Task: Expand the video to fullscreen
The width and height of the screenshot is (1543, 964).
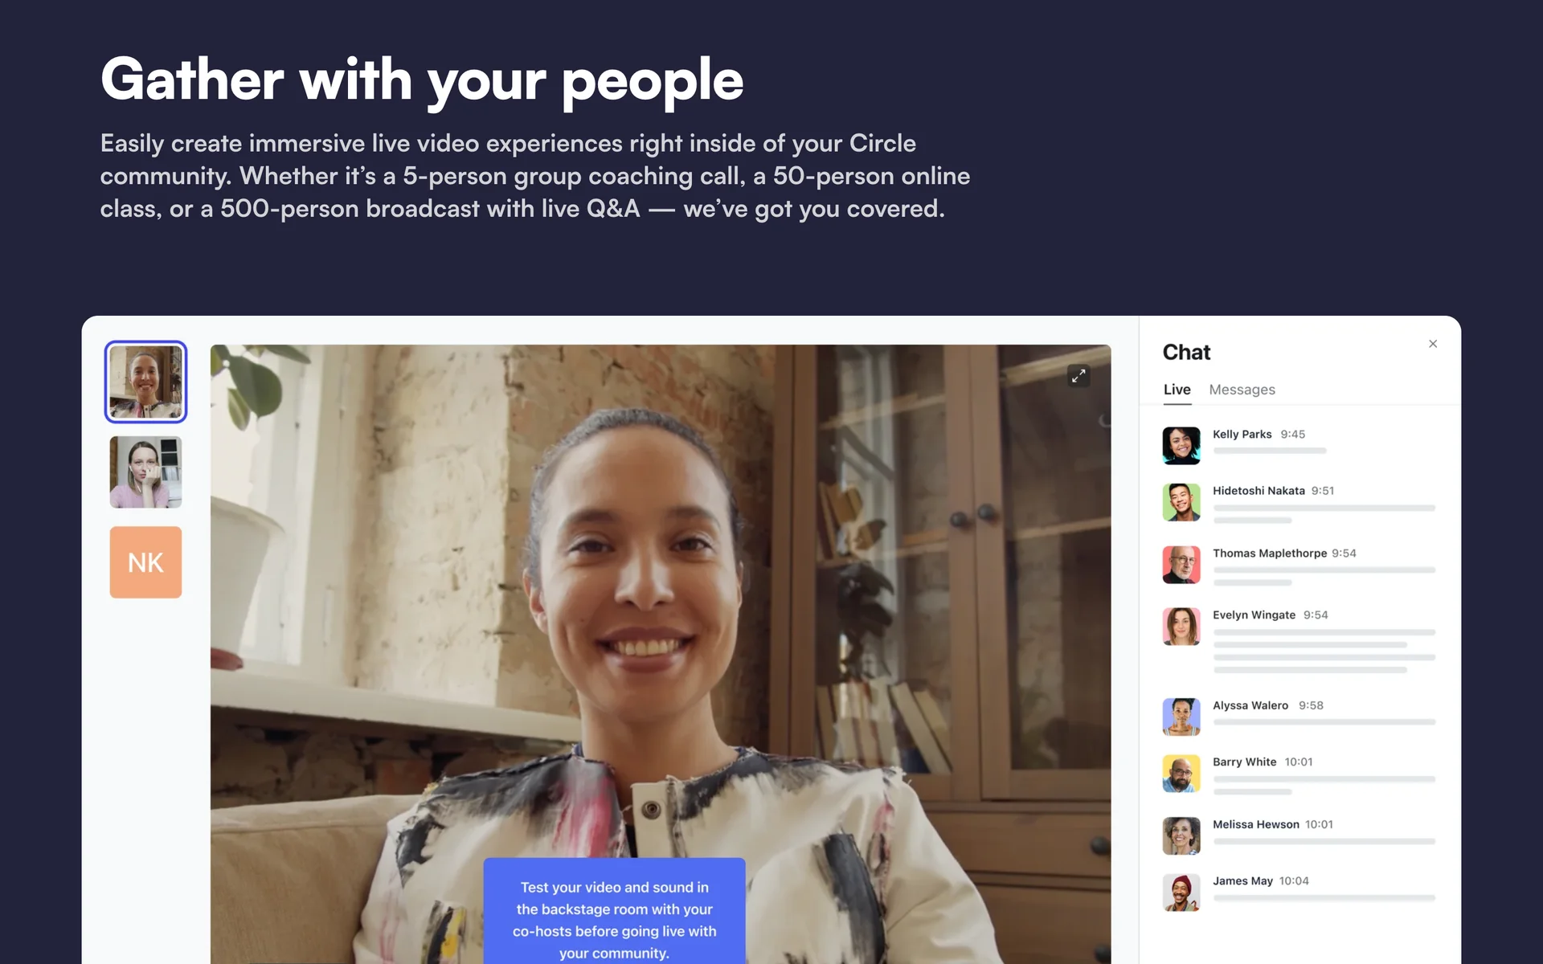Action: [1078, 375]
